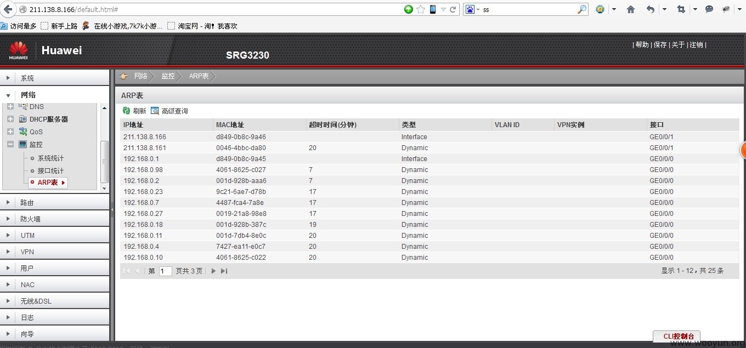This screenshot has height=348, width=746.
Task: Open the VPN menu section
Action: pos(27,252)
